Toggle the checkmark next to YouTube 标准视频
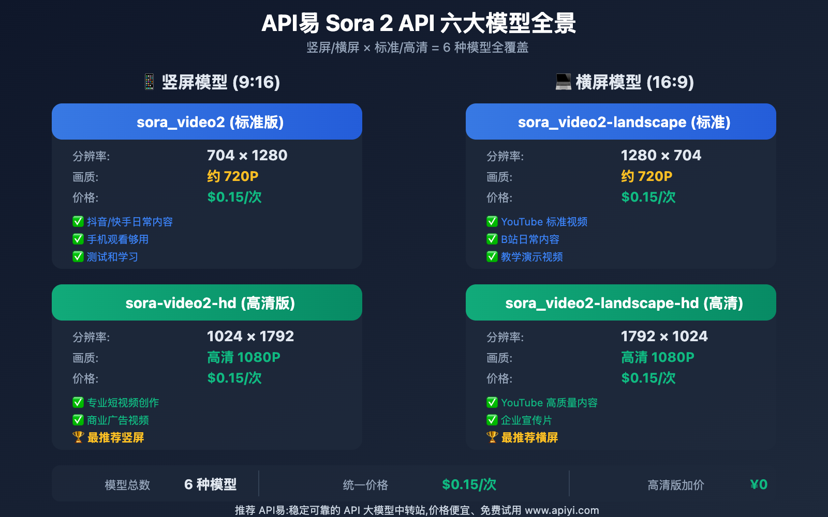Screen dimensions: 828x517 492,221
